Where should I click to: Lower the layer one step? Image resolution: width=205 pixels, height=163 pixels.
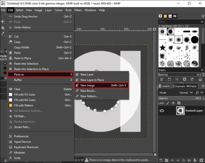tap(178, 160)
